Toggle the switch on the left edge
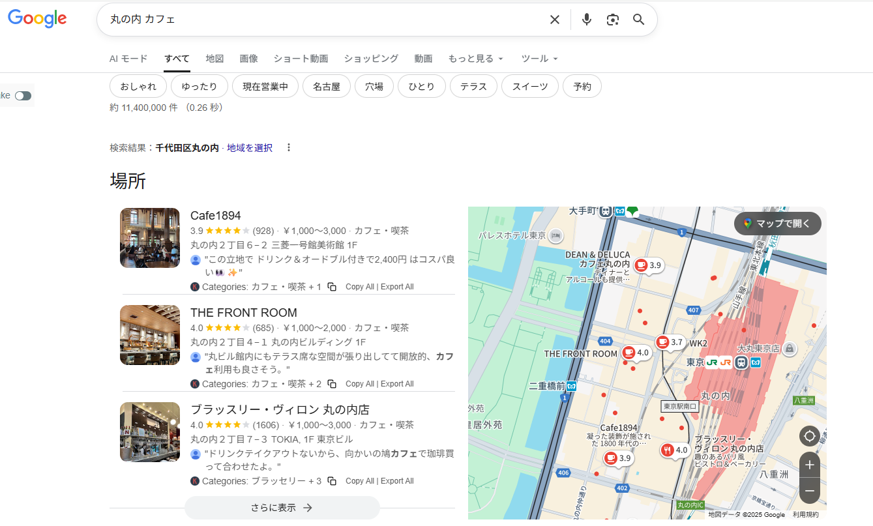Screen dimensions: 873x526 (23, 96)
